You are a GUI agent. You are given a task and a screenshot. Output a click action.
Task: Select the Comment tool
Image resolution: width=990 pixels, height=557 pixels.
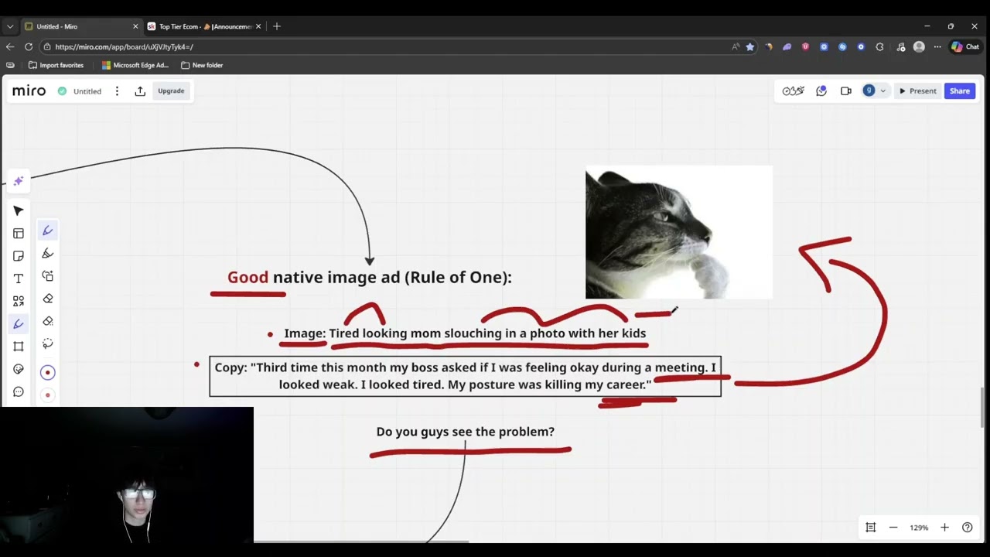pos(19,391)
